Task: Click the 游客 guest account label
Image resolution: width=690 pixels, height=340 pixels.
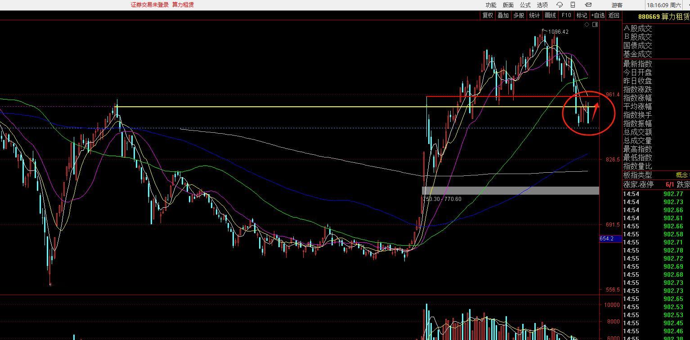Action: pyautogui.click(x=617, y=5)
